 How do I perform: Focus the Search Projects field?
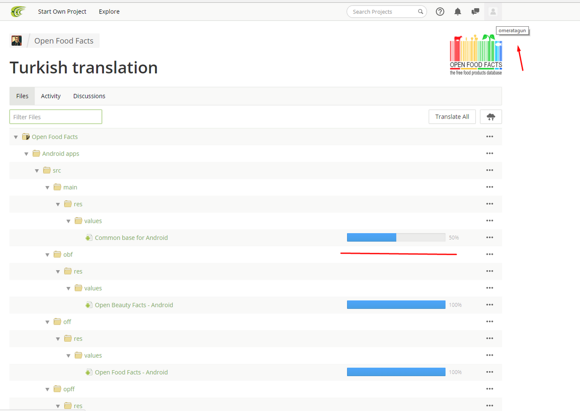(x=387, y=12)
